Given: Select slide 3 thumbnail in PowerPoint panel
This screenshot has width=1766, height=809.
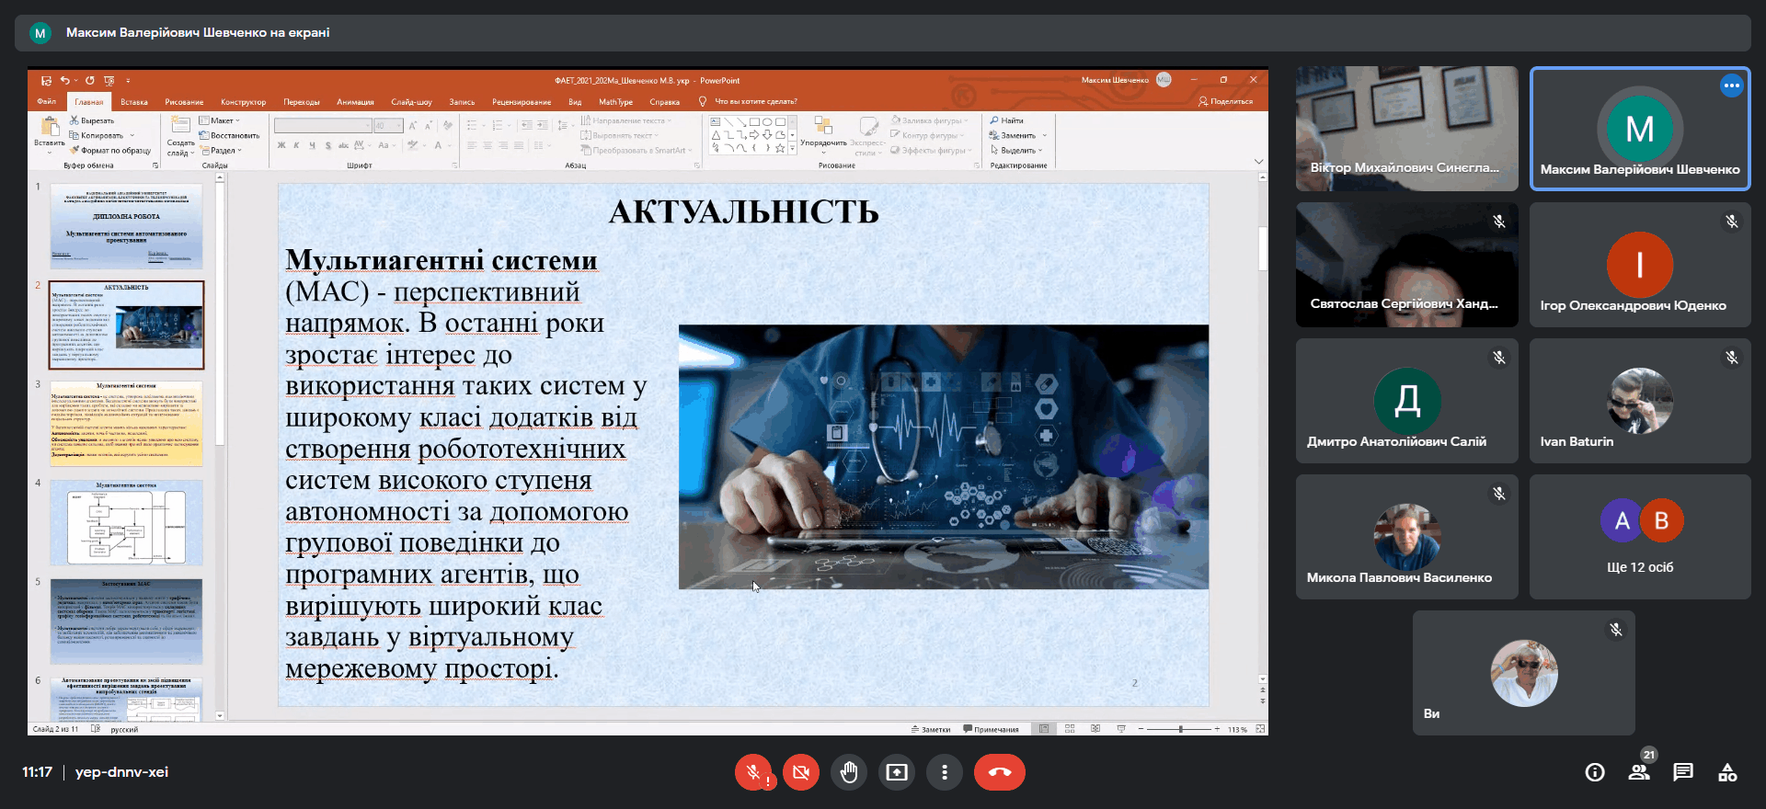Looking at the screenshot, I should point(126,424).
